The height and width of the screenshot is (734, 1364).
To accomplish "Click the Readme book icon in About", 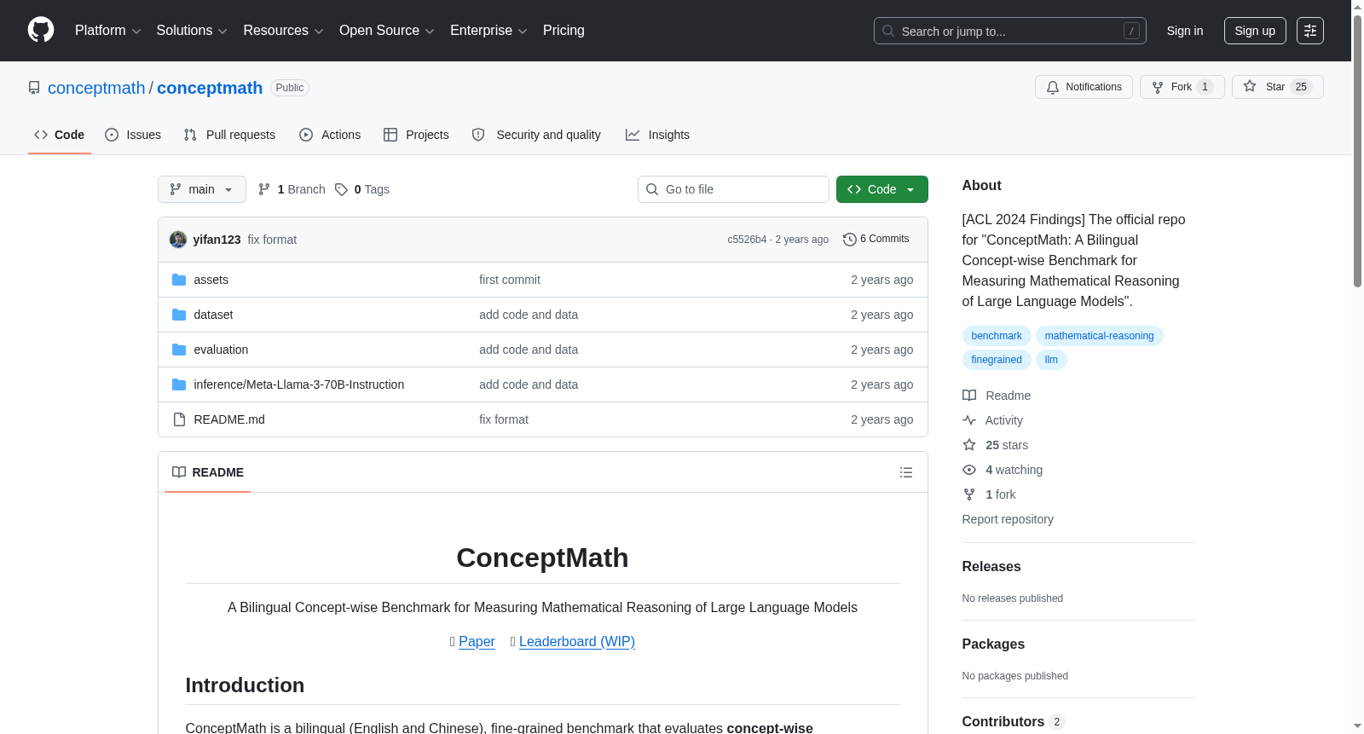I will (969, 396).
